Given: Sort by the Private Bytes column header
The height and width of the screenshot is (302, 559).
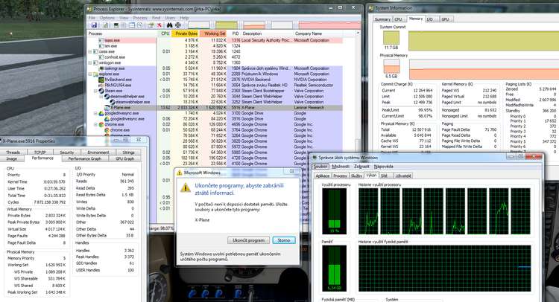Looking at the screenshot, I should (x=185, y=33).
